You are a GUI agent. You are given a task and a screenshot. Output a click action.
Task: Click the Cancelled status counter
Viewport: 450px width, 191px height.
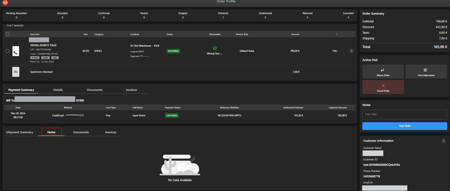(x=348, y=15)
